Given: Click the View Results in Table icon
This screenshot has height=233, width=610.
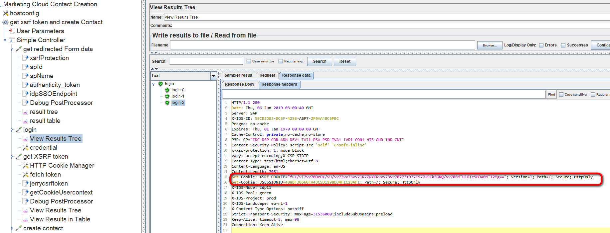Looking at the screenshot, I should point(25,219).
